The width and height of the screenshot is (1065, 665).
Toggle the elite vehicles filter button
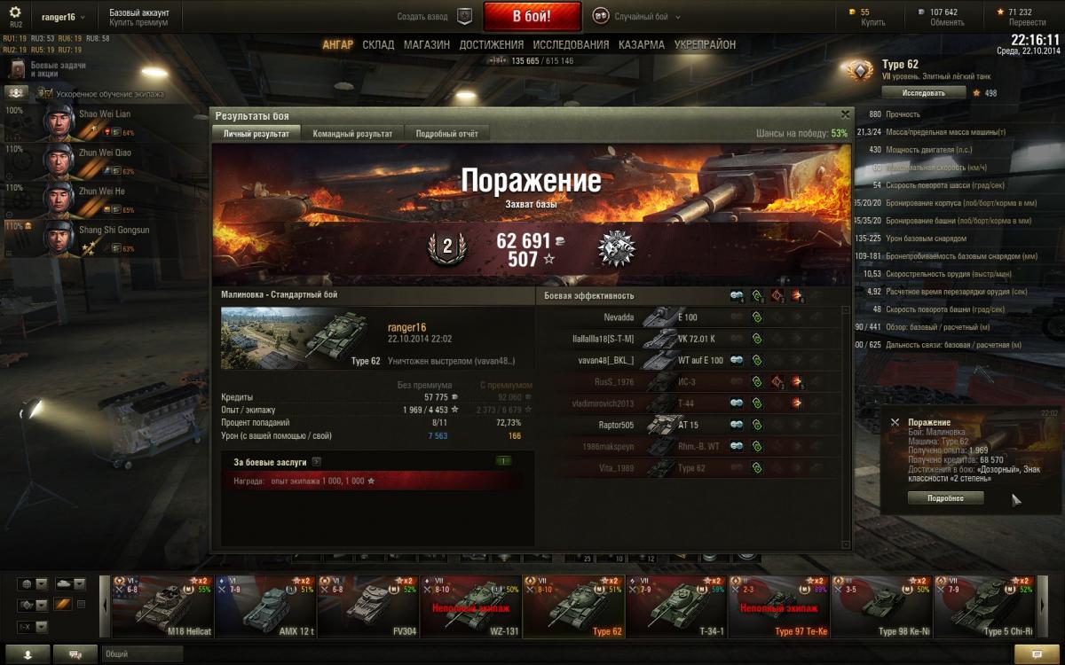click(62, 605)
